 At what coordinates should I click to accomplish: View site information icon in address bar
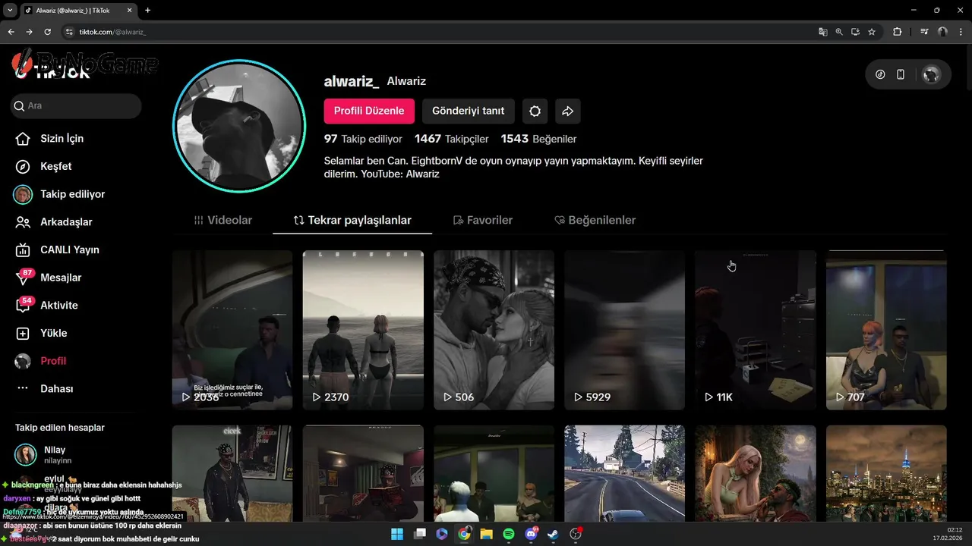(x=69, y=32)
